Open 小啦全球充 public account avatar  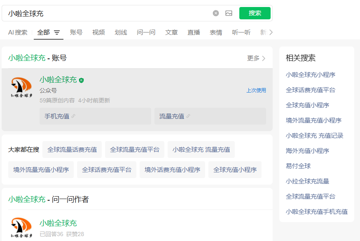pyautogui.click(x=21, y=87)
